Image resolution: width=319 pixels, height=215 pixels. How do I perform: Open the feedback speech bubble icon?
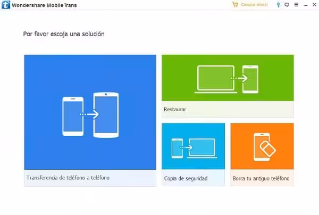(287, 5)
